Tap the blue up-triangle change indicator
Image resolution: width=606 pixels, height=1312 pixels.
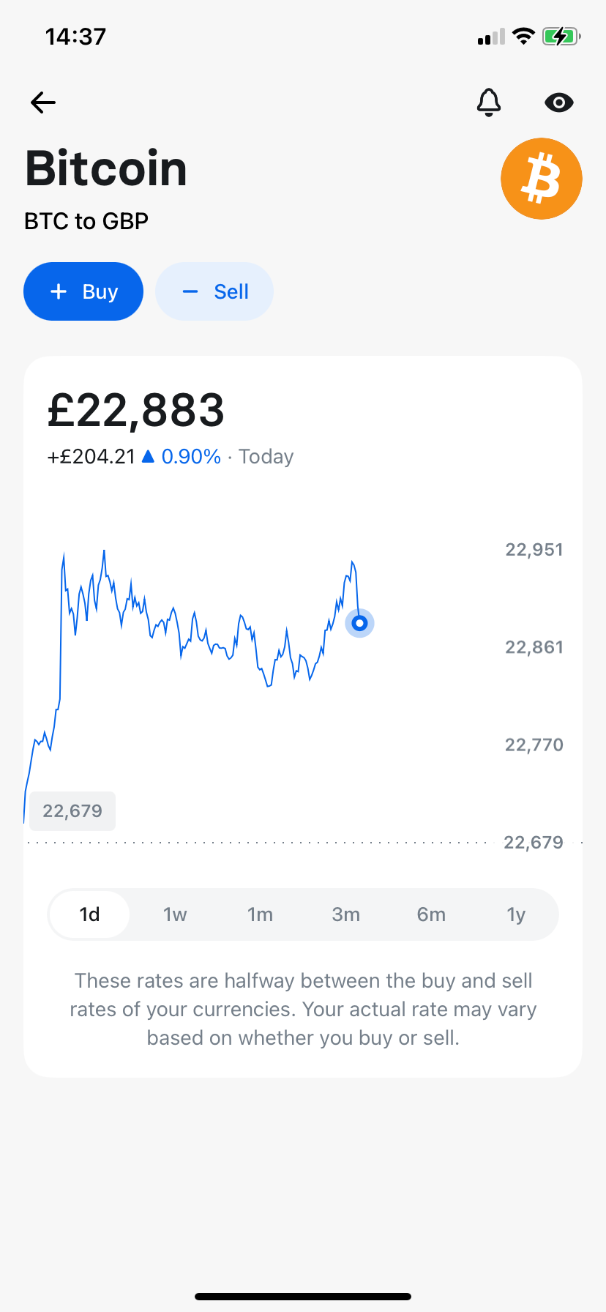tap(148, 456)
